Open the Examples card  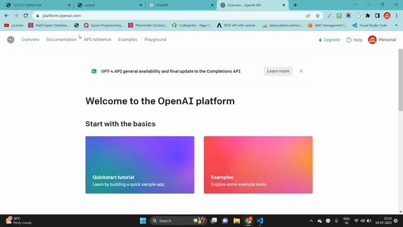point(258,165)
